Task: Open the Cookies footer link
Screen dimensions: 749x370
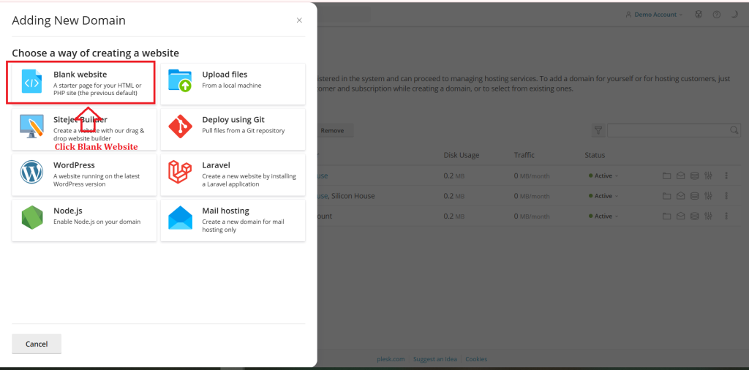Action: coord(476,359)
